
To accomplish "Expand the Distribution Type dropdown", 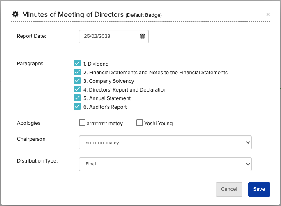I will pyautogui.click(x=165, y=164).
